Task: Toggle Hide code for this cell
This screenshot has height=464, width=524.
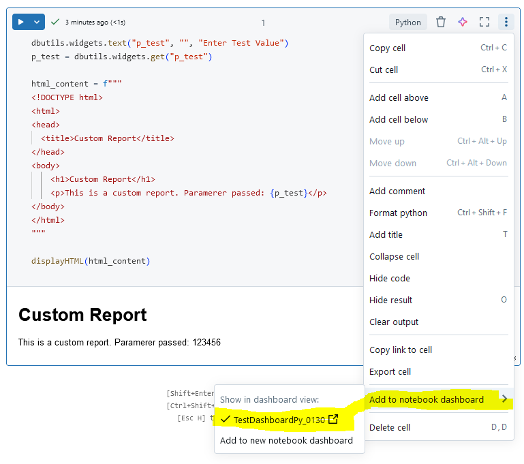Action: coord(390,278)
